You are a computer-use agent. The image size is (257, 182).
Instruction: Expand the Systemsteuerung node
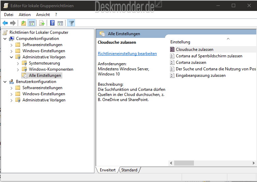tap(18, 63)
